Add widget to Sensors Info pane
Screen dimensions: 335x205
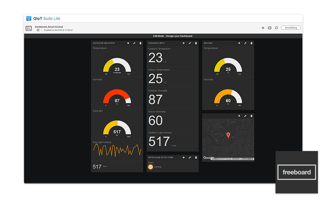point(184,43)
